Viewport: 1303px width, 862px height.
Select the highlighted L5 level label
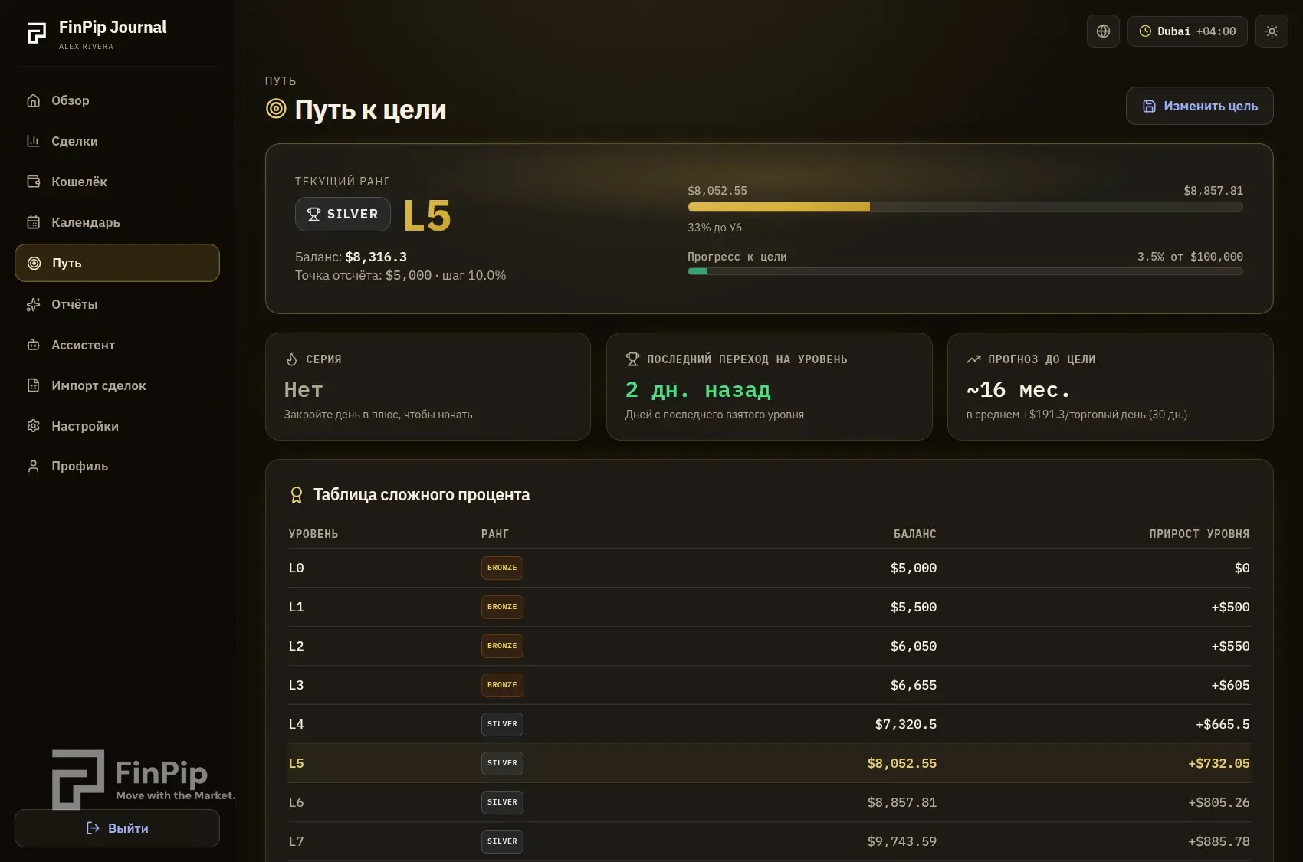297,763
